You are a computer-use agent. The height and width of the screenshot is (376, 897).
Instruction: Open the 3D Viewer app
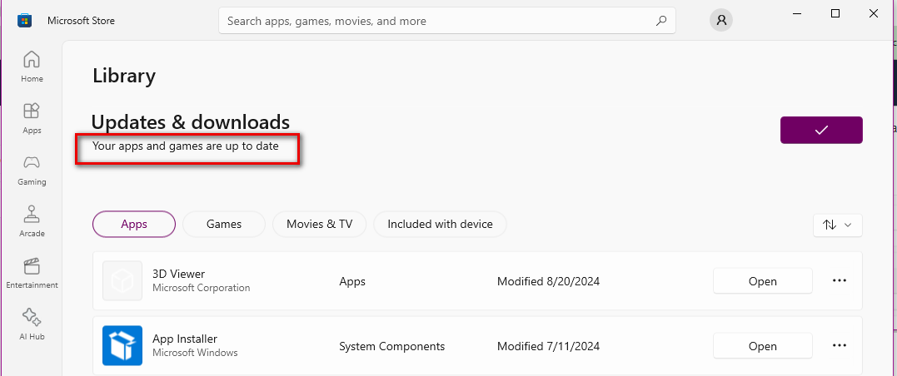(763, 281)
